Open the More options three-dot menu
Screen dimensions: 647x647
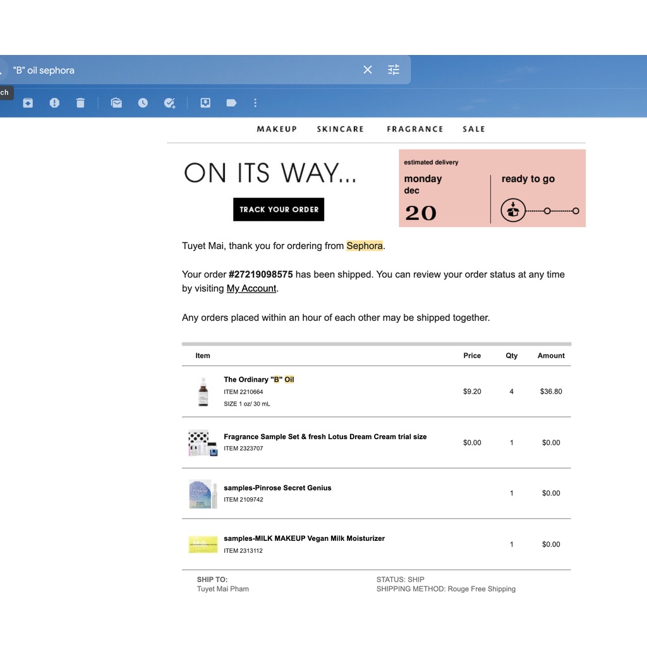(255, 103)
